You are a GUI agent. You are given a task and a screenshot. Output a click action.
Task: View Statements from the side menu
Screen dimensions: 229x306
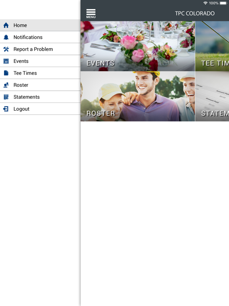point(40,97)
